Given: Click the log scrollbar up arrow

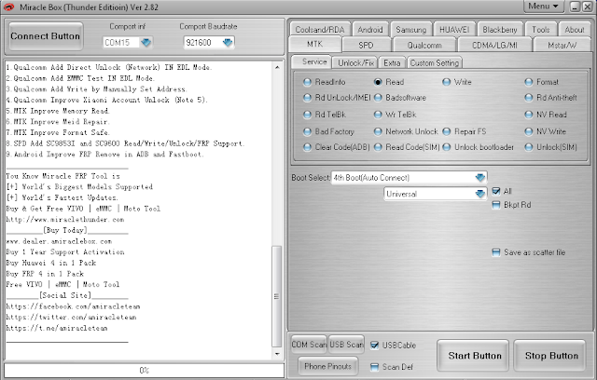Looking at the screenshot, I should (x=277, y=67).
